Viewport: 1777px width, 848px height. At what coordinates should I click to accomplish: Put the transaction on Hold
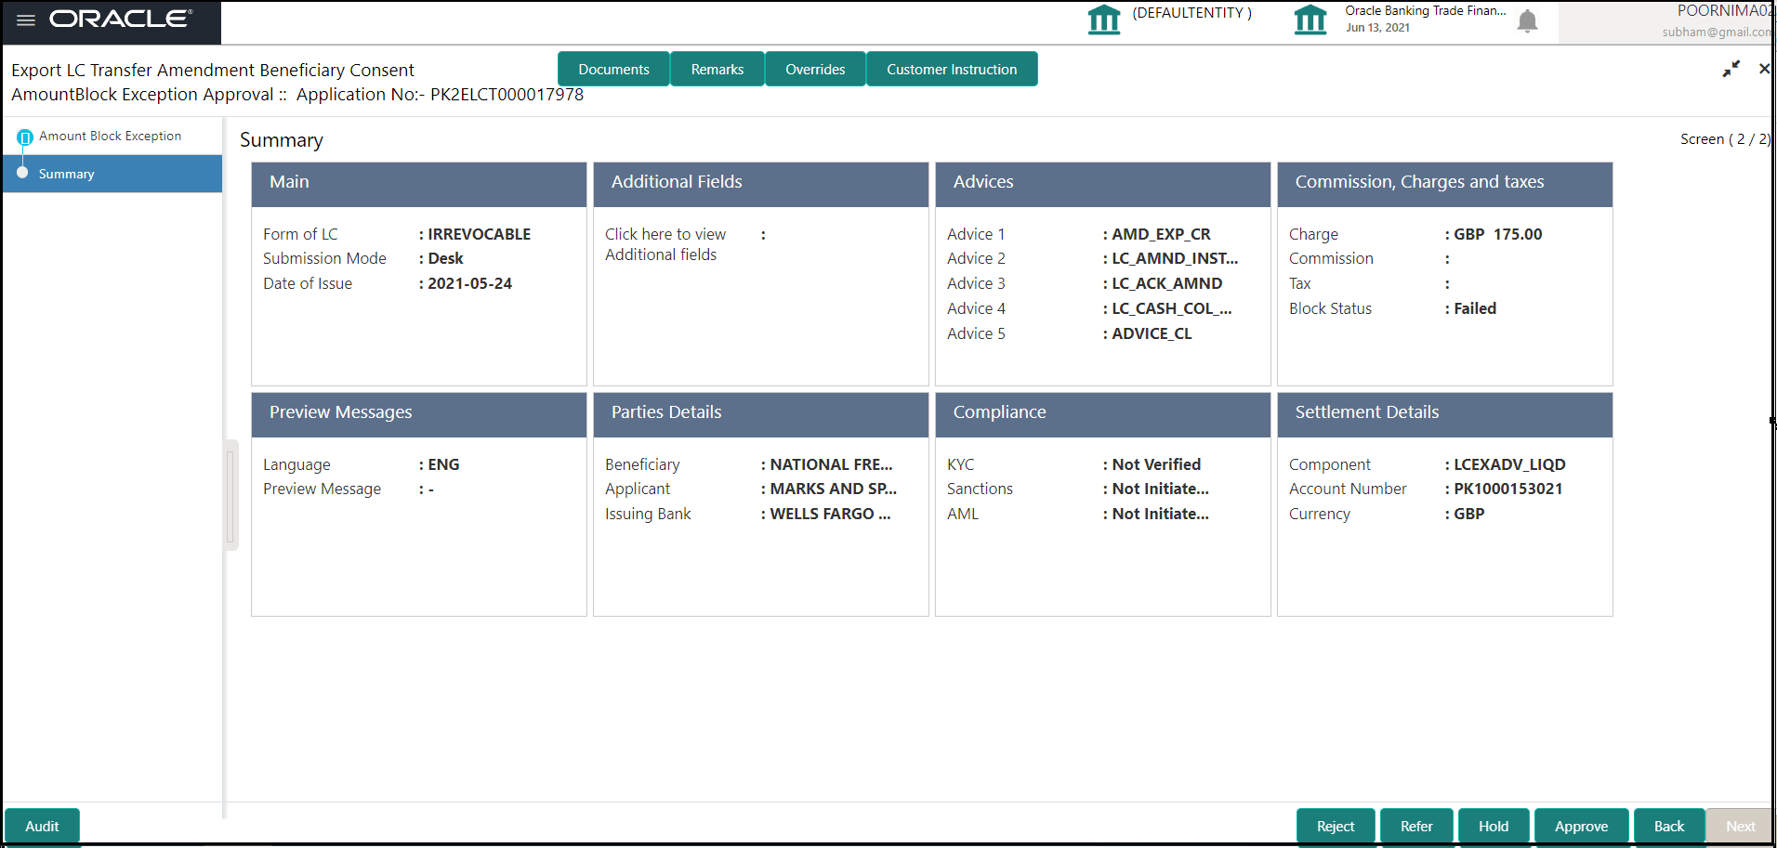coord(1494,826)
